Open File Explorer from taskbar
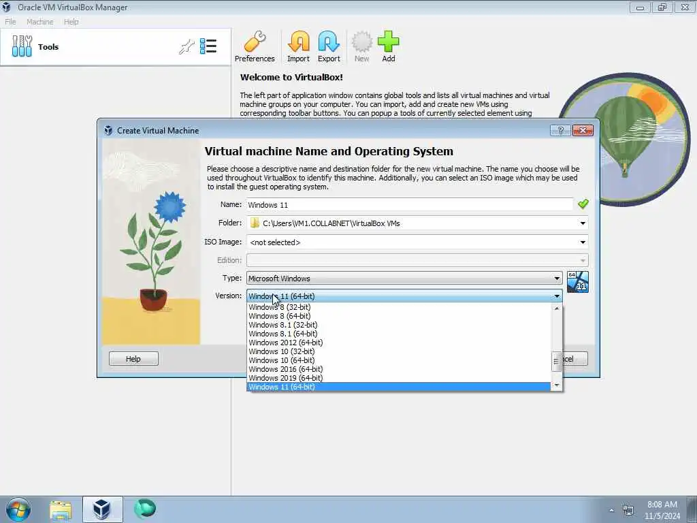Viewport: 697px width, 523px height. pos(61,509)
